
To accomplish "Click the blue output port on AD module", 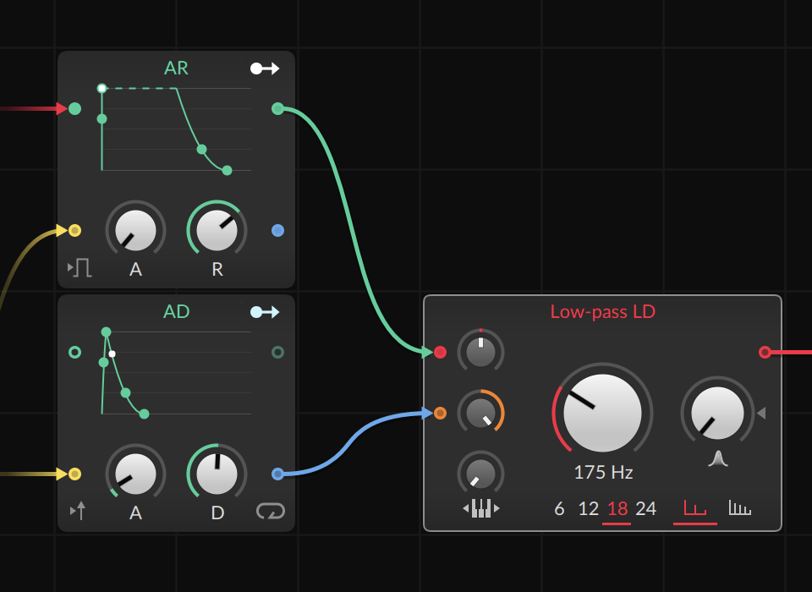I will [x=277, y=474].
